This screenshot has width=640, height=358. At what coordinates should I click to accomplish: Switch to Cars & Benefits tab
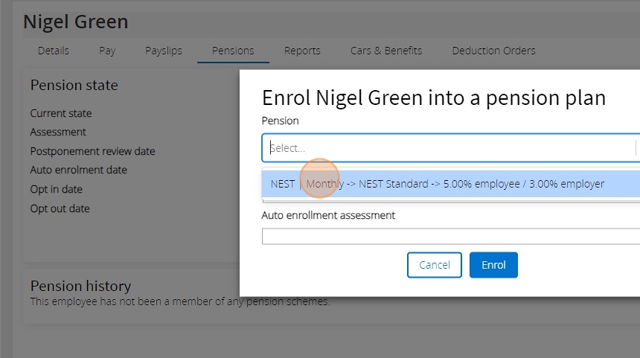[386, 51]
